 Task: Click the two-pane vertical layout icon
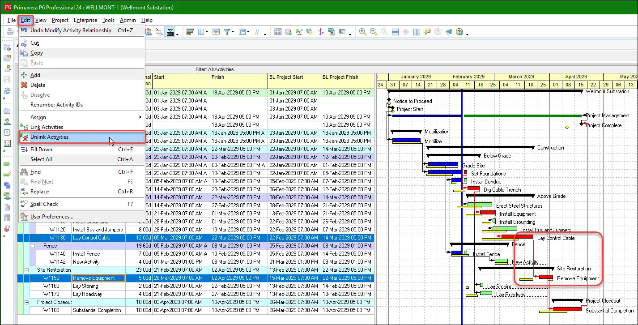click(417, 32)
